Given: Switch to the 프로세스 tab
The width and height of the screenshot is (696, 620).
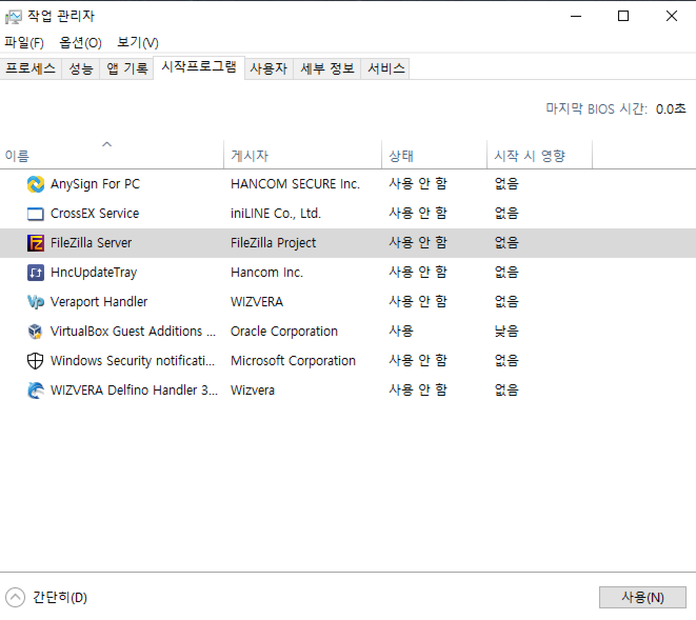Looking at the screenshot, I should coord(31,68).
